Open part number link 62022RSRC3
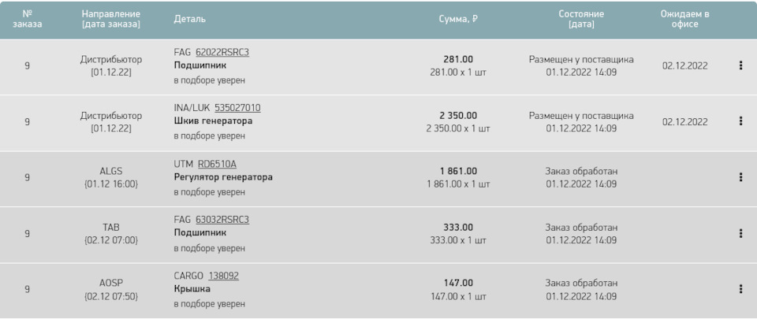 click(222, 52)
